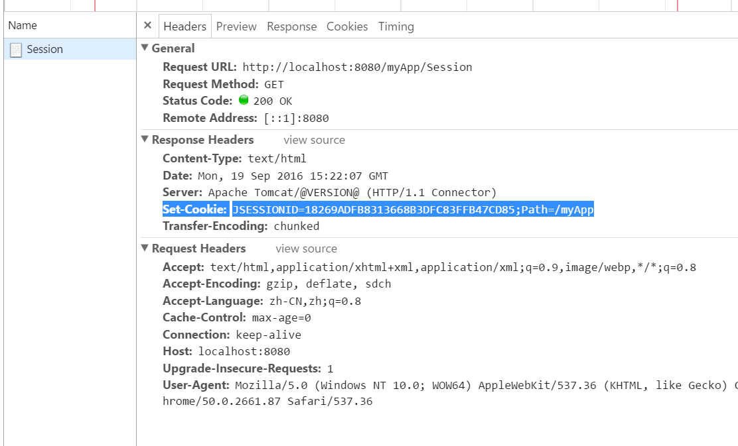Click the Connection value keep-alive
Viewport: 738px width, 446px height.
pos(268,335)
